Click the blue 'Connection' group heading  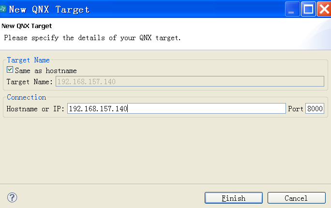(27, 97)
